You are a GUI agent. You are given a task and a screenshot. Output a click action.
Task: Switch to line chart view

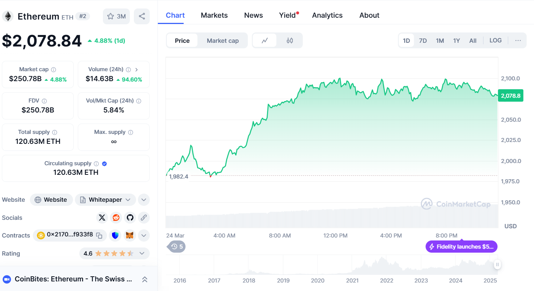264,41
